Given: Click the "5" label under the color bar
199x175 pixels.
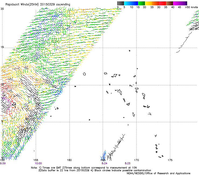Looking at the screenshot, I should coord(124,7).
